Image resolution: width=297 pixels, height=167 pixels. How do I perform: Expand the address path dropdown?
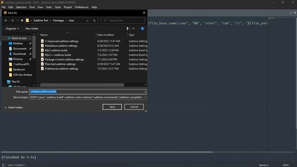(x=87, y=20)
